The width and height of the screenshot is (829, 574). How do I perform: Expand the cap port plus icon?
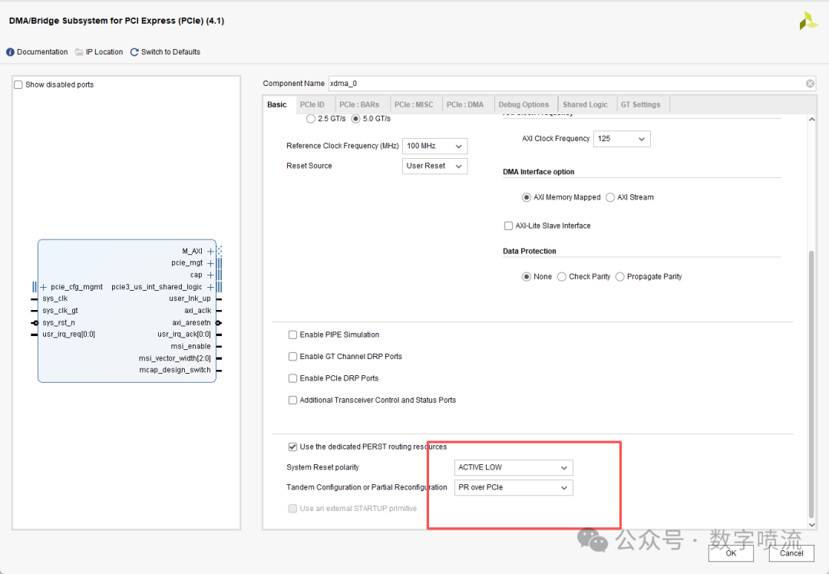pos(210,275)
